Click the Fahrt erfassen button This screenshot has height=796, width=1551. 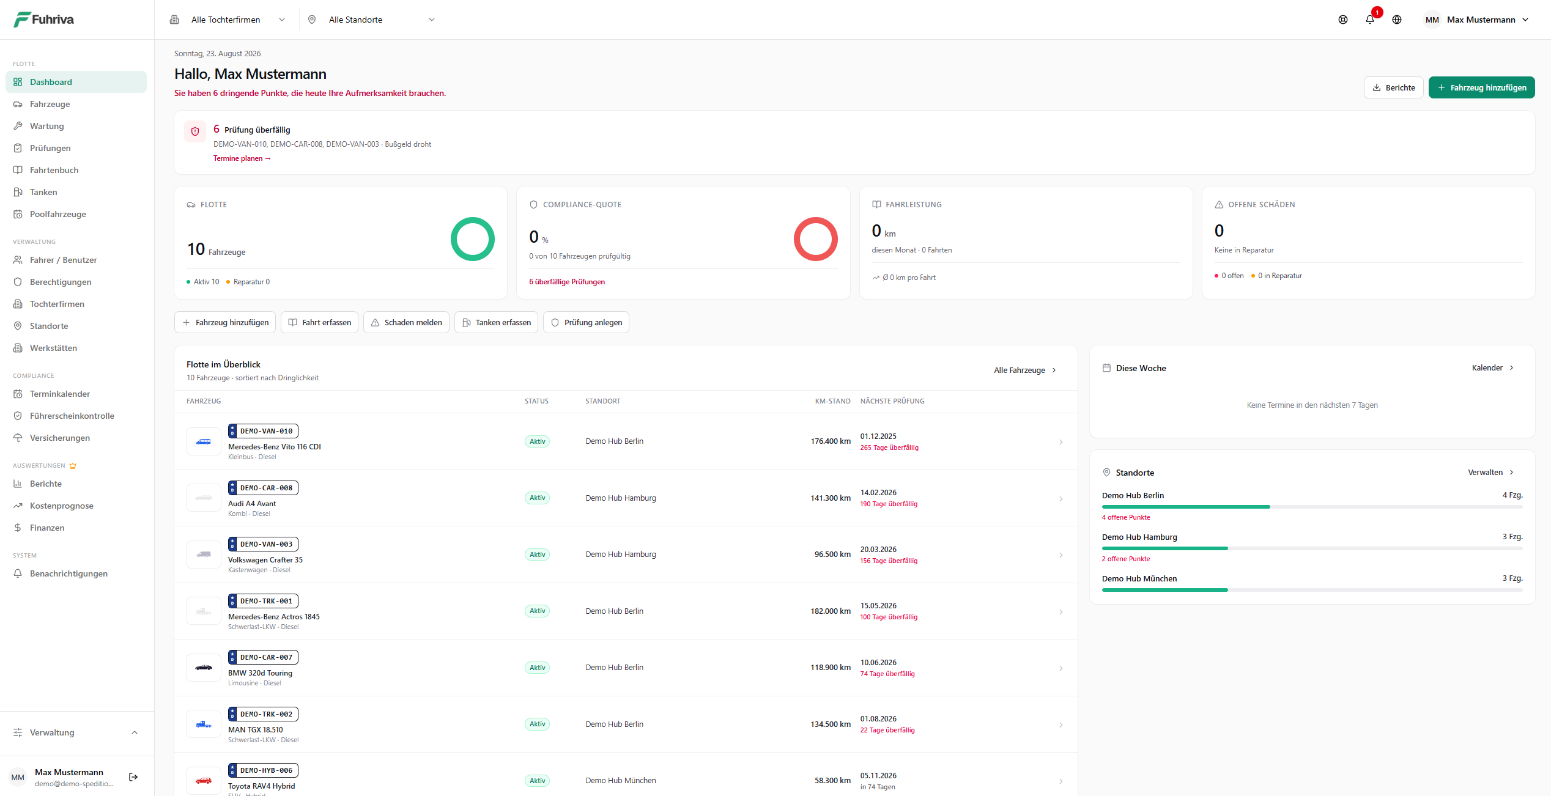(x=319, y=322)
